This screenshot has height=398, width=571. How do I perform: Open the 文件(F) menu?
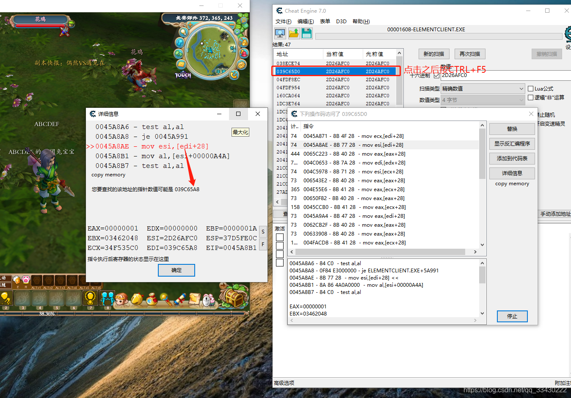pos(283,22)
